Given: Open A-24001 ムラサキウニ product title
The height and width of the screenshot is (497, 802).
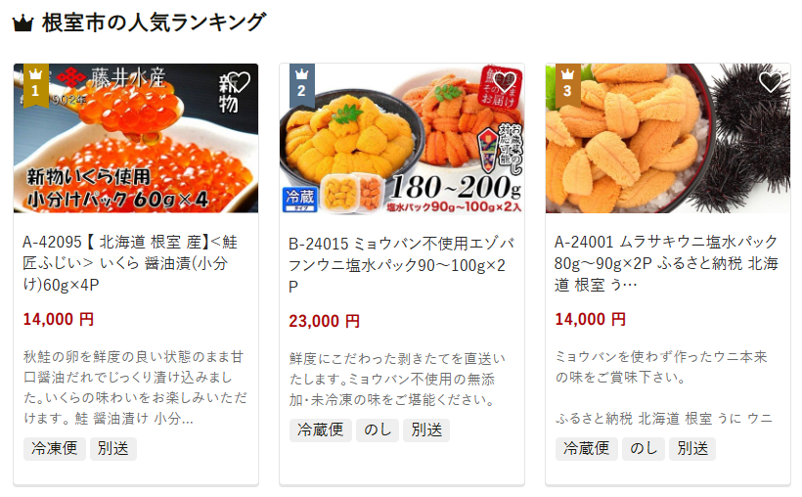Looking at the screenshot, I should 666,263.
